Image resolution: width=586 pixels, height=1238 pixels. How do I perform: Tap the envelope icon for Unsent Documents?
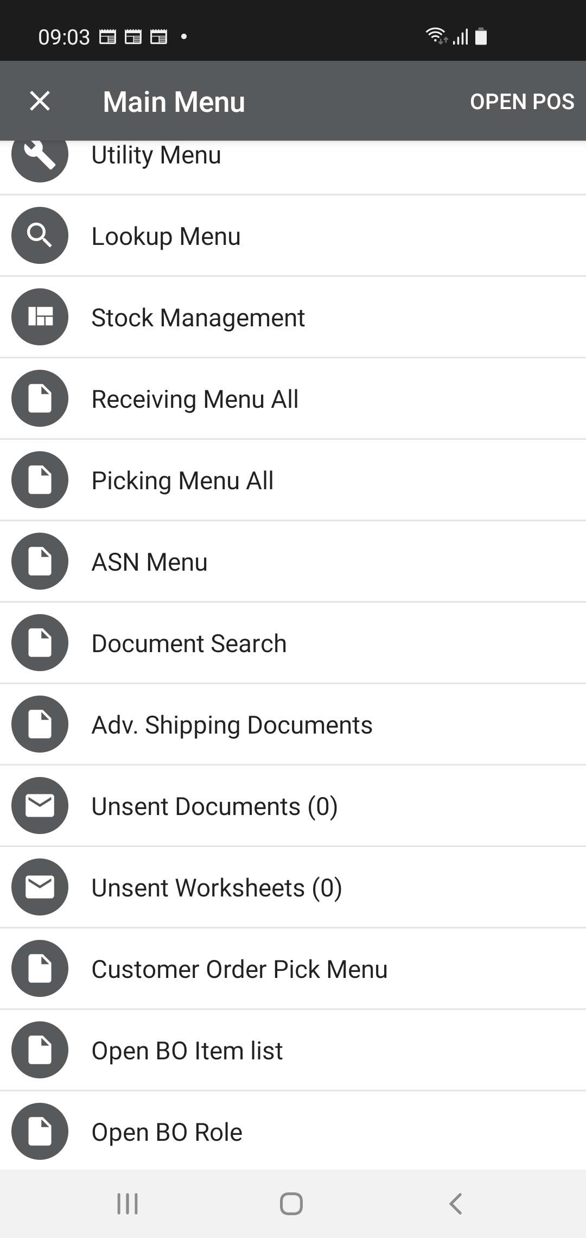coord(40,805)
